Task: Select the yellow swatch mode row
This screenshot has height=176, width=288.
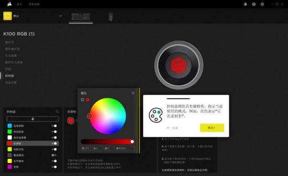Action: click(33, 161)
